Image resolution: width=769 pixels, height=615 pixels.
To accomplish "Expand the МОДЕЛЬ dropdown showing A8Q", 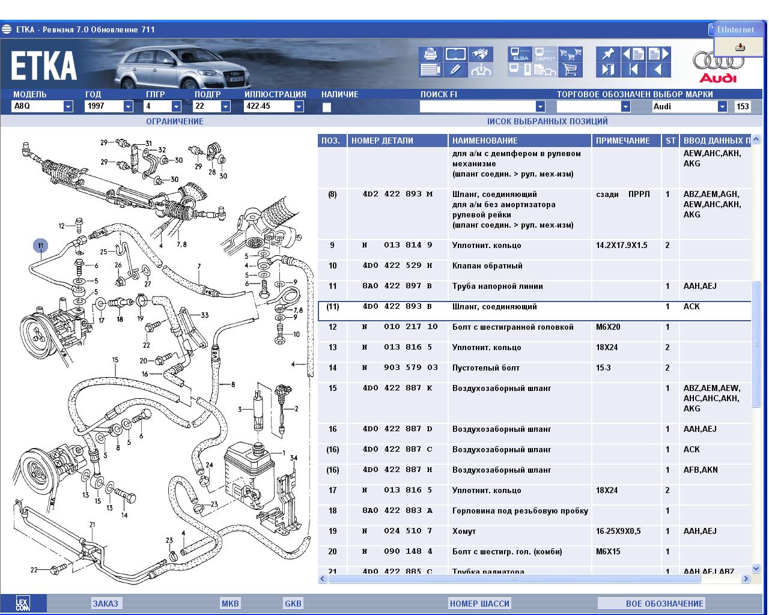I will 68,106.
